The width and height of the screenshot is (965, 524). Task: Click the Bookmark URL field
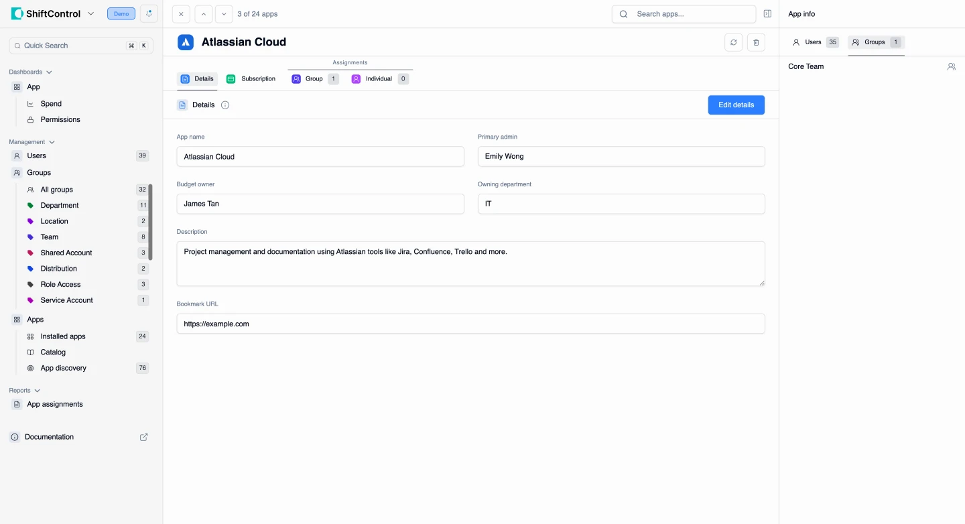coord(471,324)
